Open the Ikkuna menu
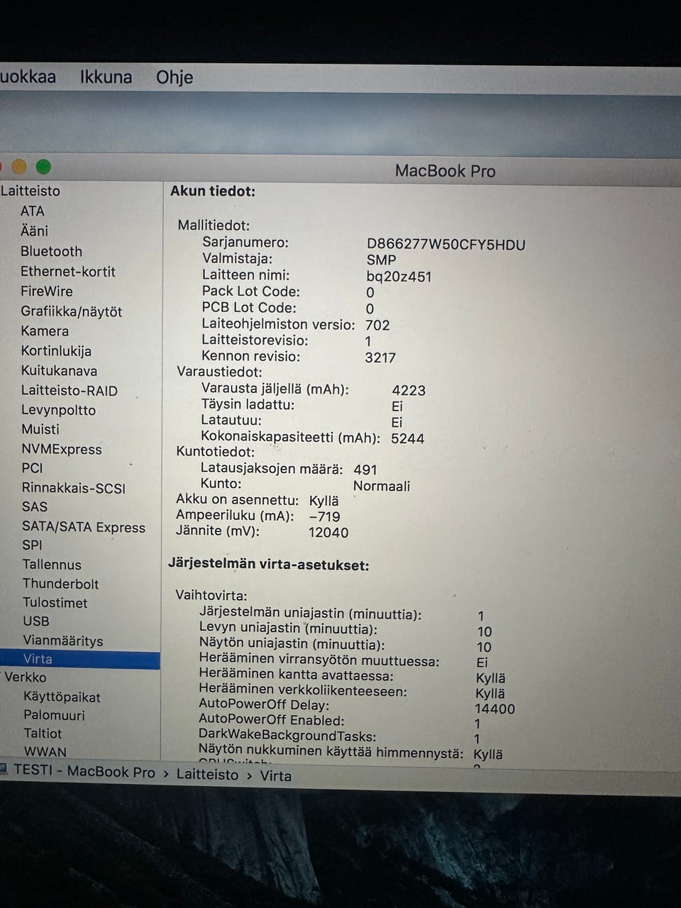The image size is (681, 908). coord(106,77)
